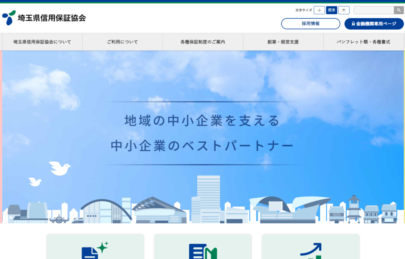Open the card with sparkle document icon

pyautogui.click(x=95, y=247)
